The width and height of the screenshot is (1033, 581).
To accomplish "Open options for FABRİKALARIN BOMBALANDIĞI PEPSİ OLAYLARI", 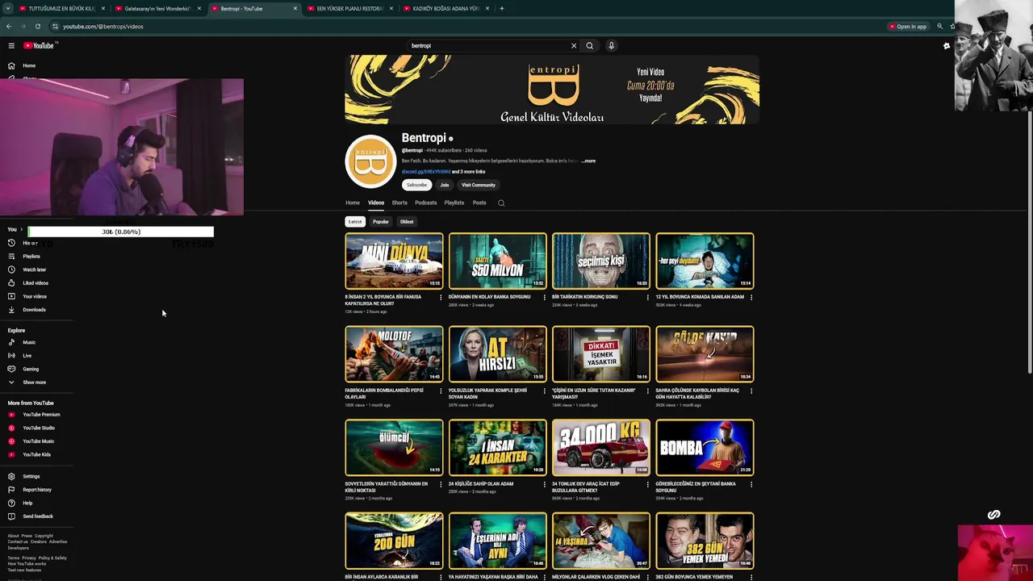I will (441, 391).
